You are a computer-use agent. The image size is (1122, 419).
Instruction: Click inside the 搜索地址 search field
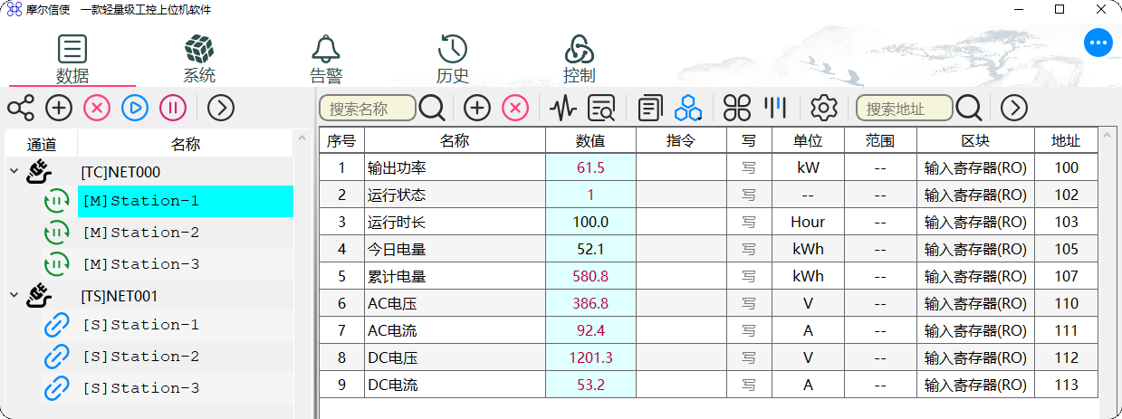click(905, 109)
